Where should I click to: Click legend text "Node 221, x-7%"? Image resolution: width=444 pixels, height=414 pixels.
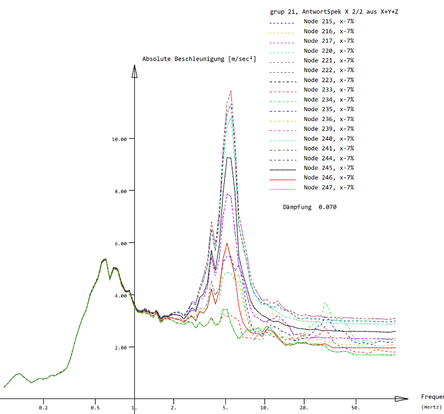(329, 60)
